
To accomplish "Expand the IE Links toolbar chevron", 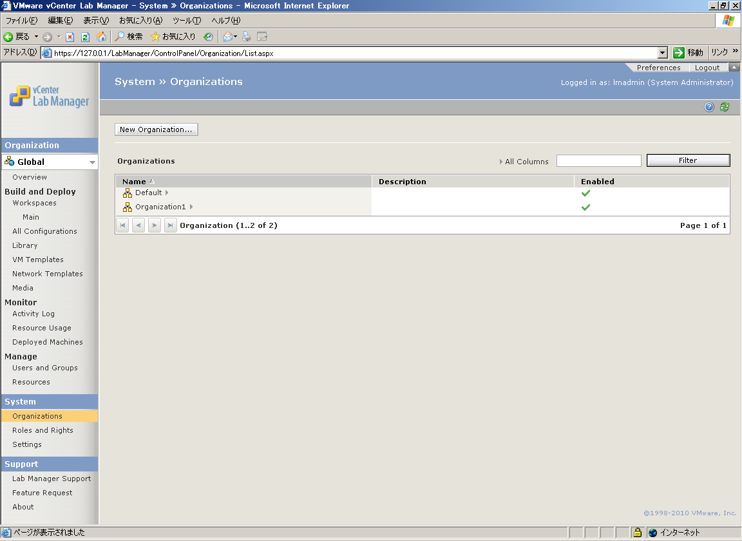I will (x=736, y=51).
